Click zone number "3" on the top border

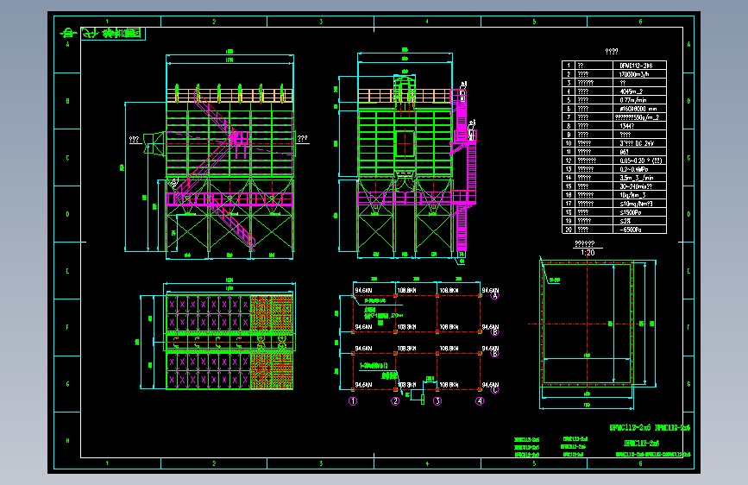point(321,22)
